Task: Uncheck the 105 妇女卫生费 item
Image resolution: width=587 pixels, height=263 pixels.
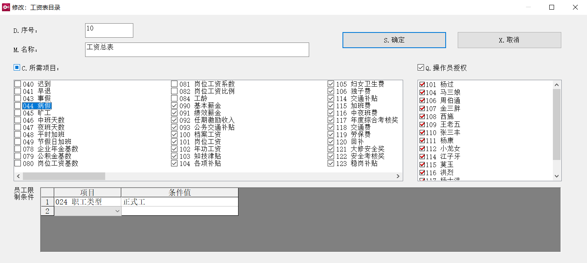Action: coord(331,83)
